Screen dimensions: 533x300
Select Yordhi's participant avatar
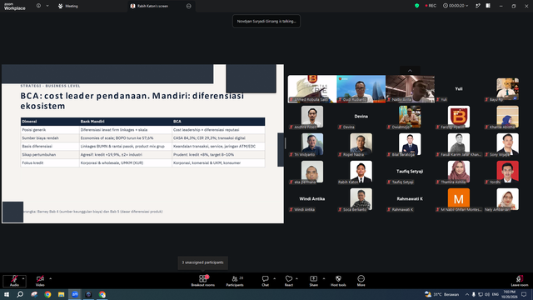pyautogui.click(x=507, y=172)
